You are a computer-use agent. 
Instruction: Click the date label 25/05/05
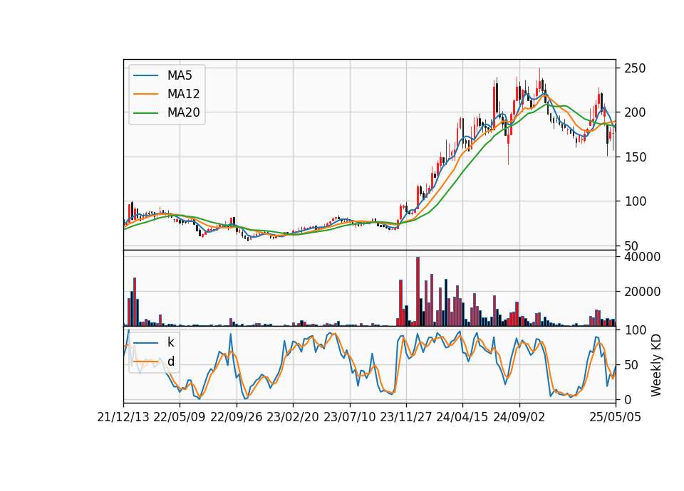[616, 417]
